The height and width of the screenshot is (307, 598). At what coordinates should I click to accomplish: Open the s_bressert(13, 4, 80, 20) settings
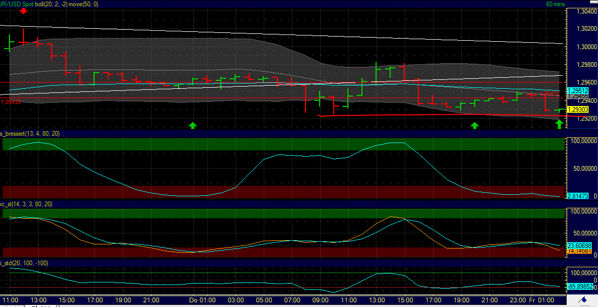click(29, 134)
